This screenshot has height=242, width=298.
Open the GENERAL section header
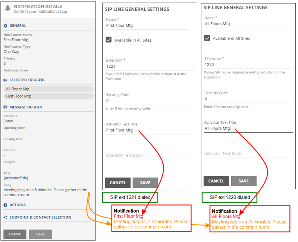(x=18, y=26)
